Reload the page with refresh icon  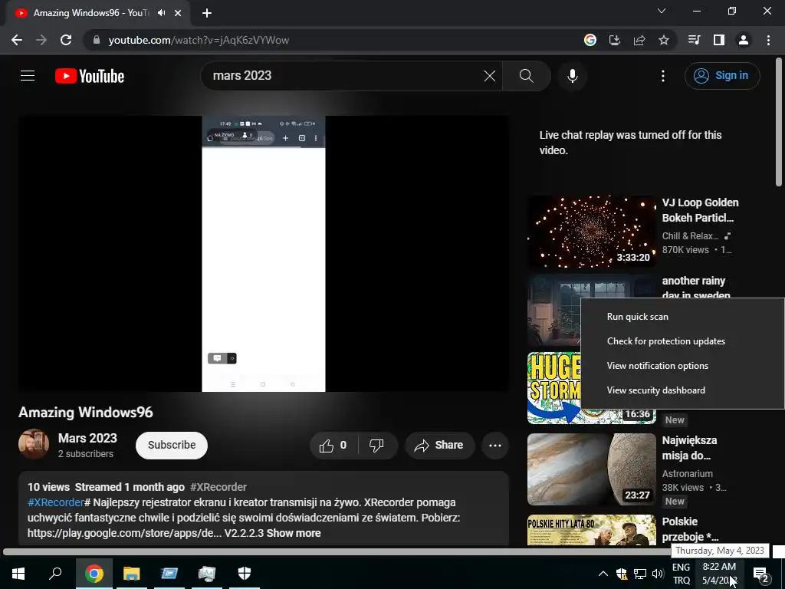[x=66, y=40]
